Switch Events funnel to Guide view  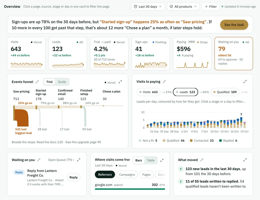[x=62, y=82]
